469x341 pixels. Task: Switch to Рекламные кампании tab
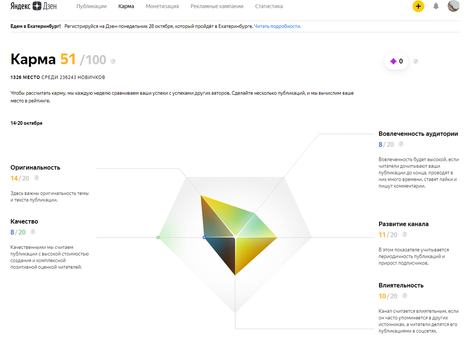click(217, 6)
